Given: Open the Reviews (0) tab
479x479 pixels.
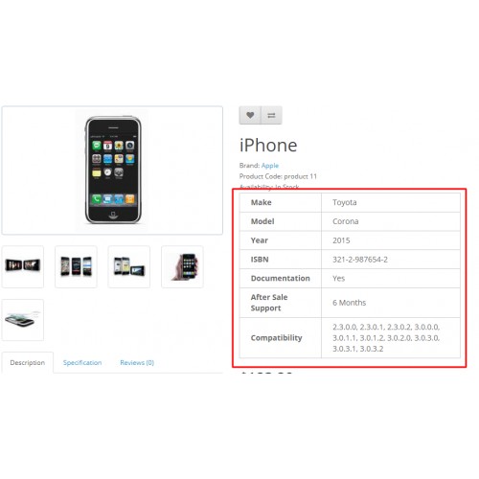Looking at the screenshot, I should 137,363.
